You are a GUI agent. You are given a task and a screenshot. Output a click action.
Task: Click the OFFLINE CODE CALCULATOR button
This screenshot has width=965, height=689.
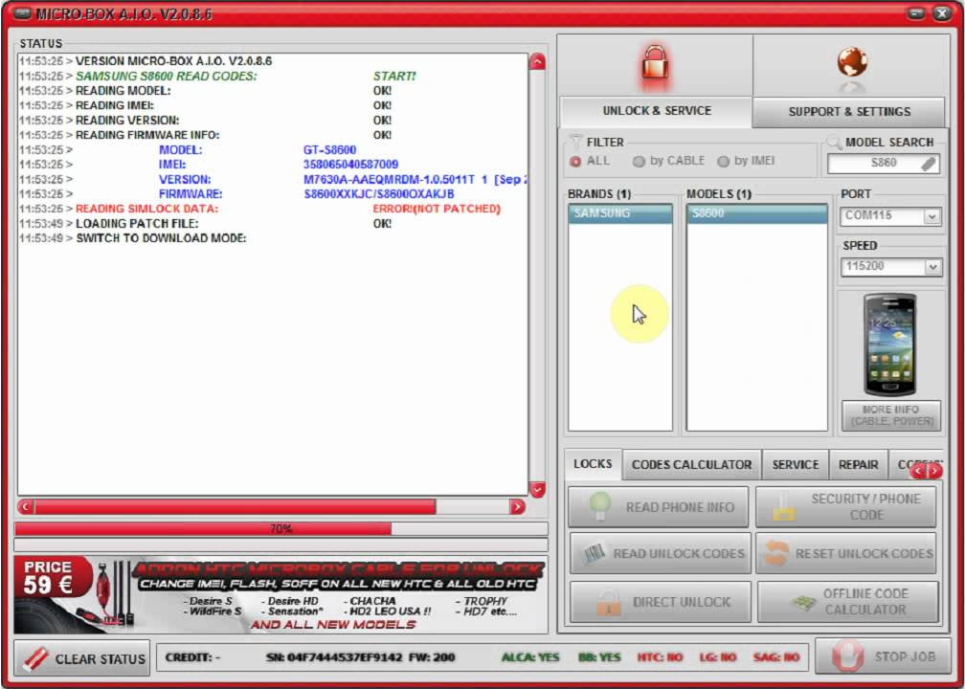(x=847, y=602)
